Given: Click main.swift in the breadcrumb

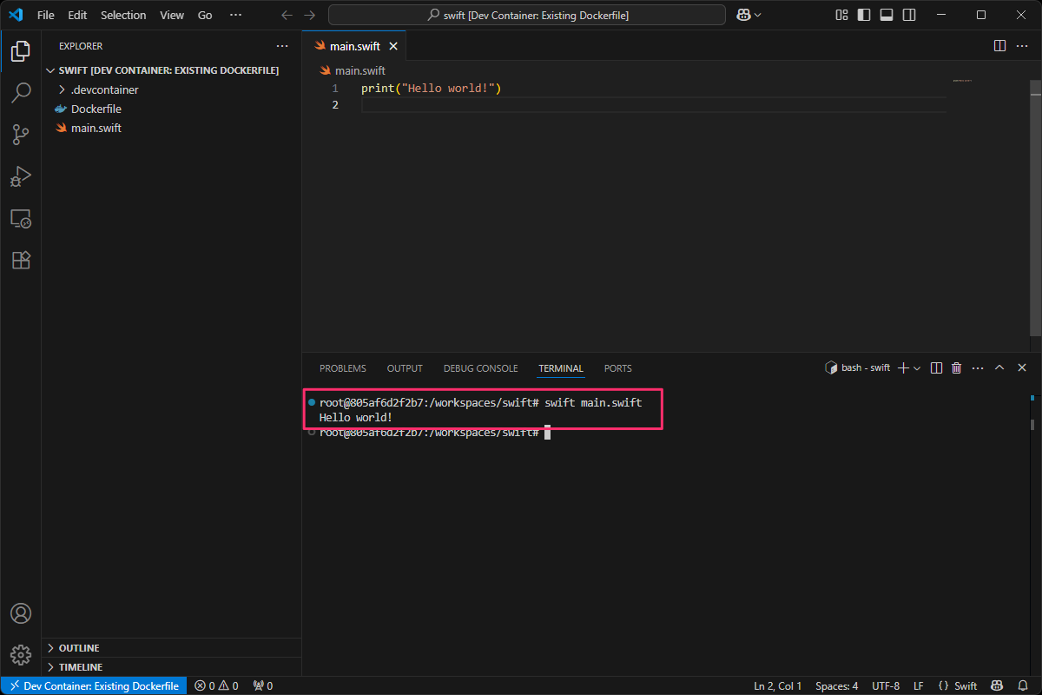Looking at the screenshot, I should click(x=359, y=70).
